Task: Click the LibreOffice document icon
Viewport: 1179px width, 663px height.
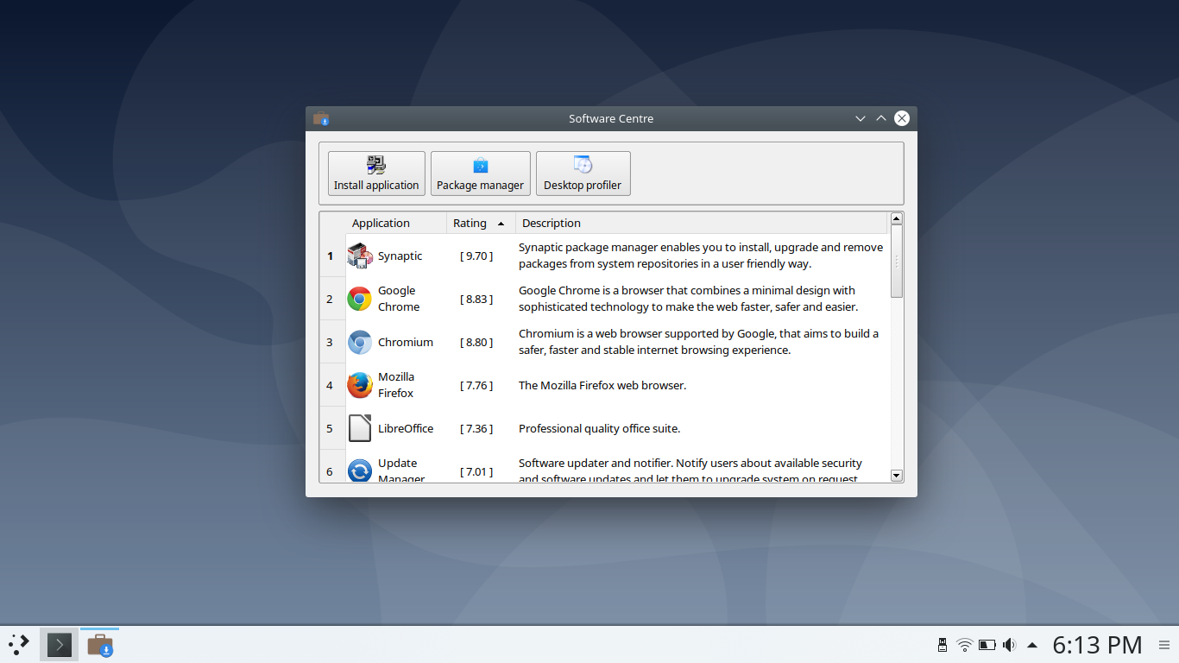Action: 359,427
